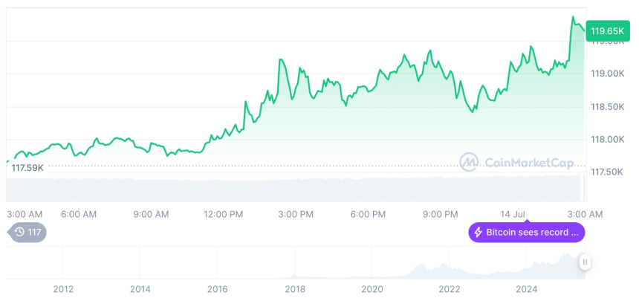
Task: Open the "Bitcoin sees record" news tag
Action: point(527,233)
